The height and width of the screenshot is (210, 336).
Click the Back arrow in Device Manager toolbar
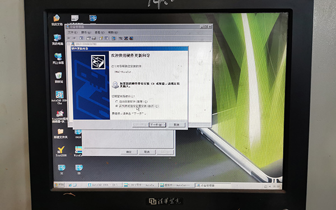[69, 38]
